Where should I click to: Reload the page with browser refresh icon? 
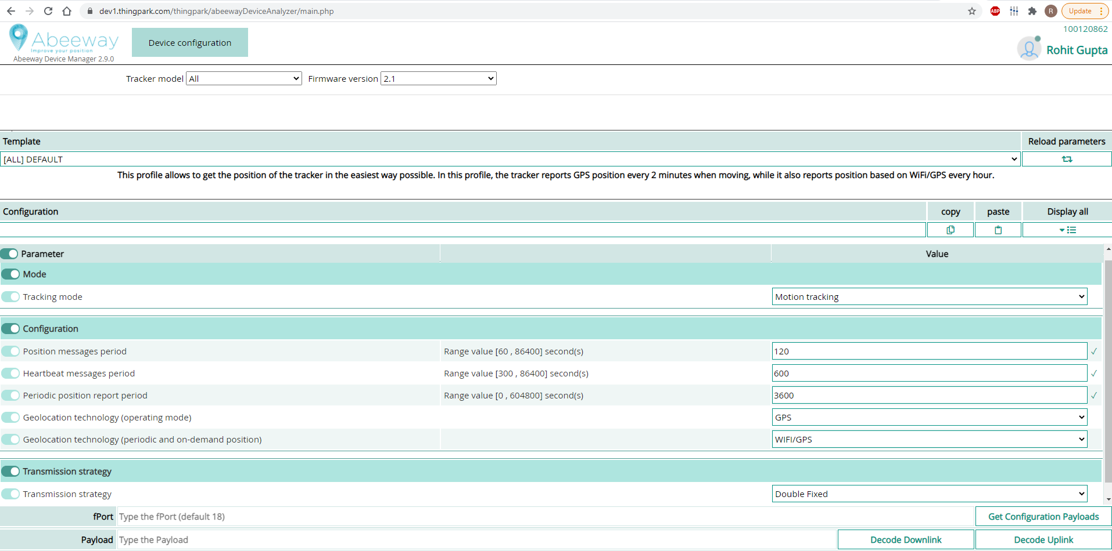[x=48, y=11]
